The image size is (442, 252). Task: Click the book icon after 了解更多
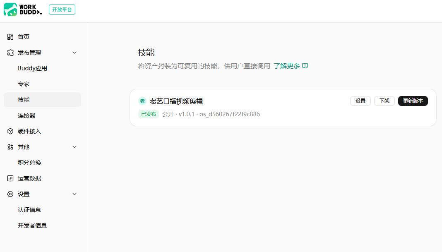click(305, 66)
